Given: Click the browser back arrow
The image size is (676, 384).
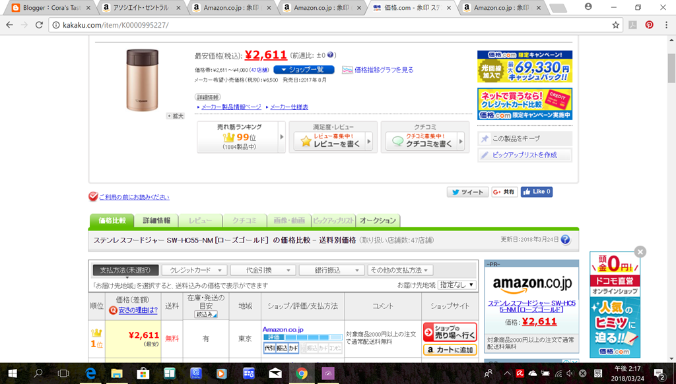Looking at the screenshot, I should (9, 25).
